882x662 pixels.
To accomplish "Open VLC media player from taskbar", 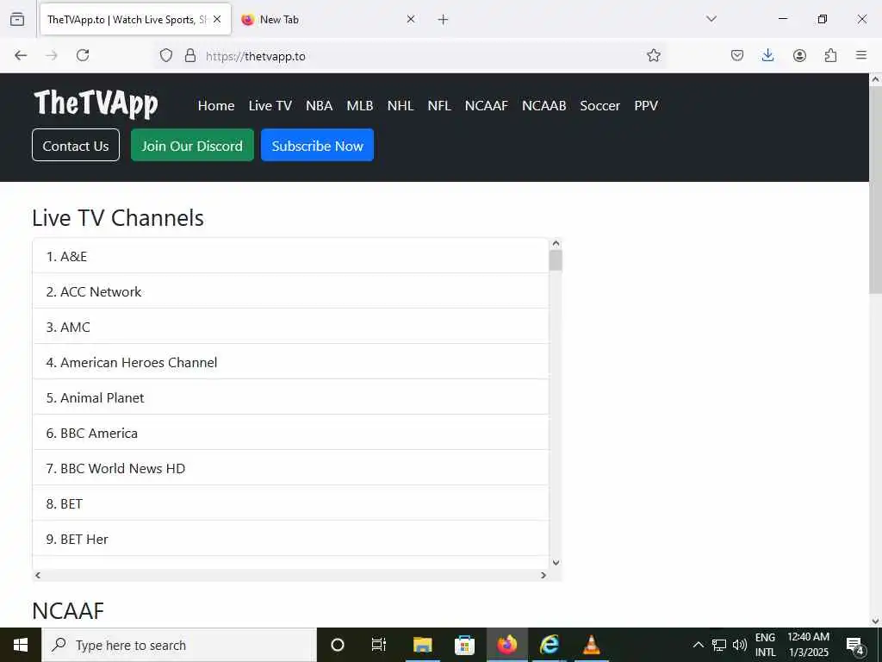I will pos(592,645).
